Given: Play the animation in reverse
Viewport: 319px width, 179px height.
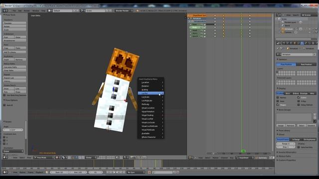Looking at the screenshot, I should [114, 173].
